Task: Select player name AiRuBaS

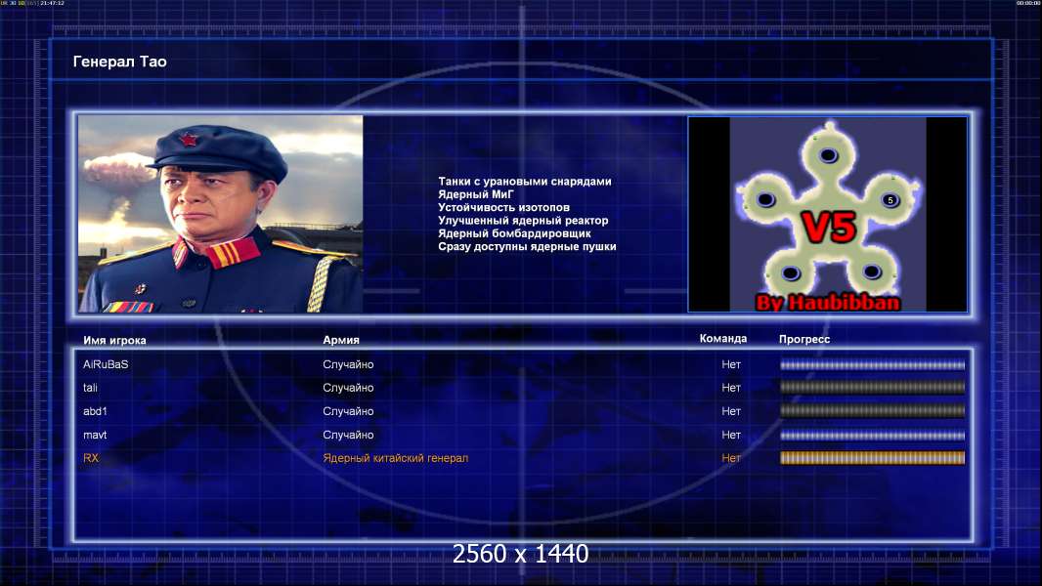Action: (x=106, y=364)
